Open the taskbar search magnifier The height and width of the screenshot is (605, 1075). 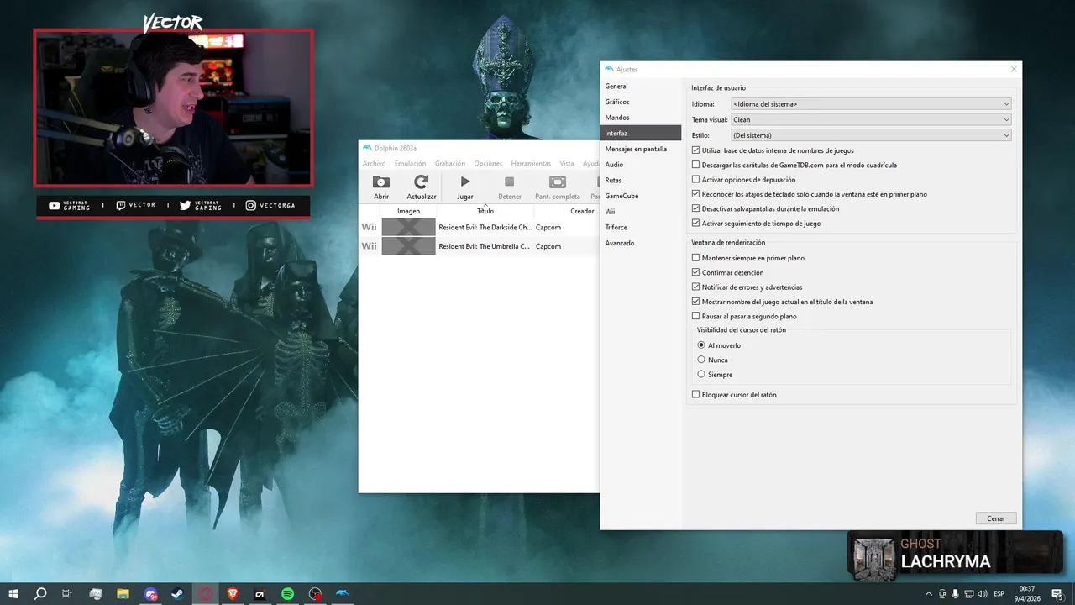40,594
